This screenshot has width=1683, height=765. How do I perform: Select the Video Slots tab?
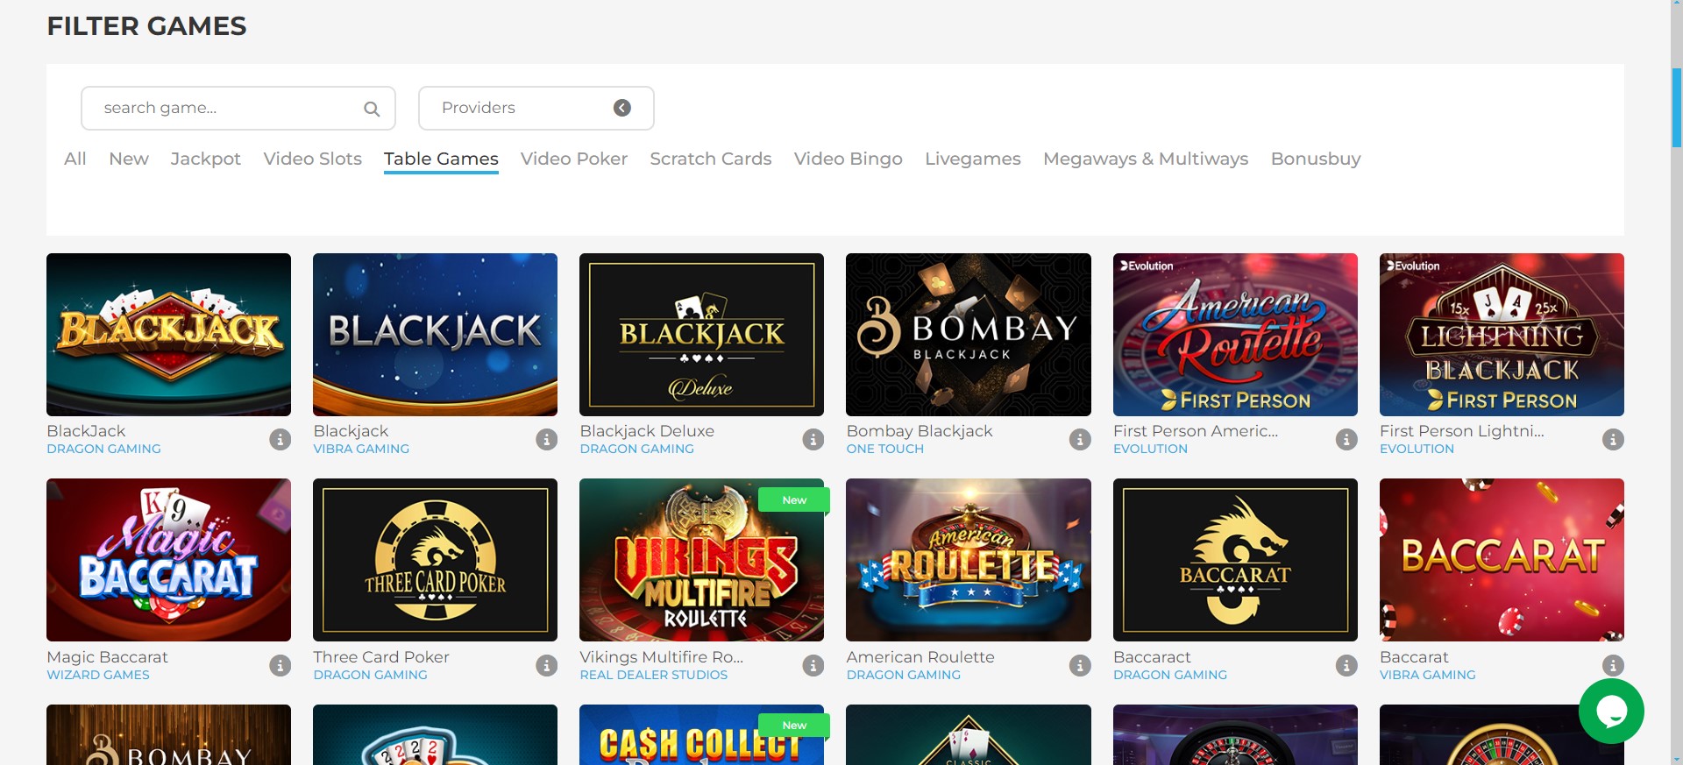313,159
